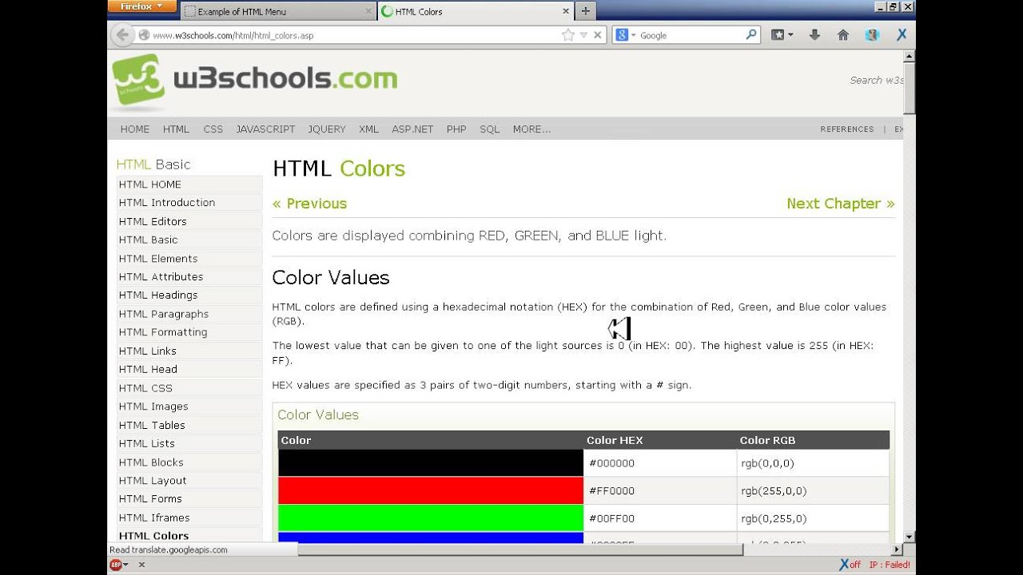
Task: Click the Xoff proxy status icon
Action: click(850, 565)
